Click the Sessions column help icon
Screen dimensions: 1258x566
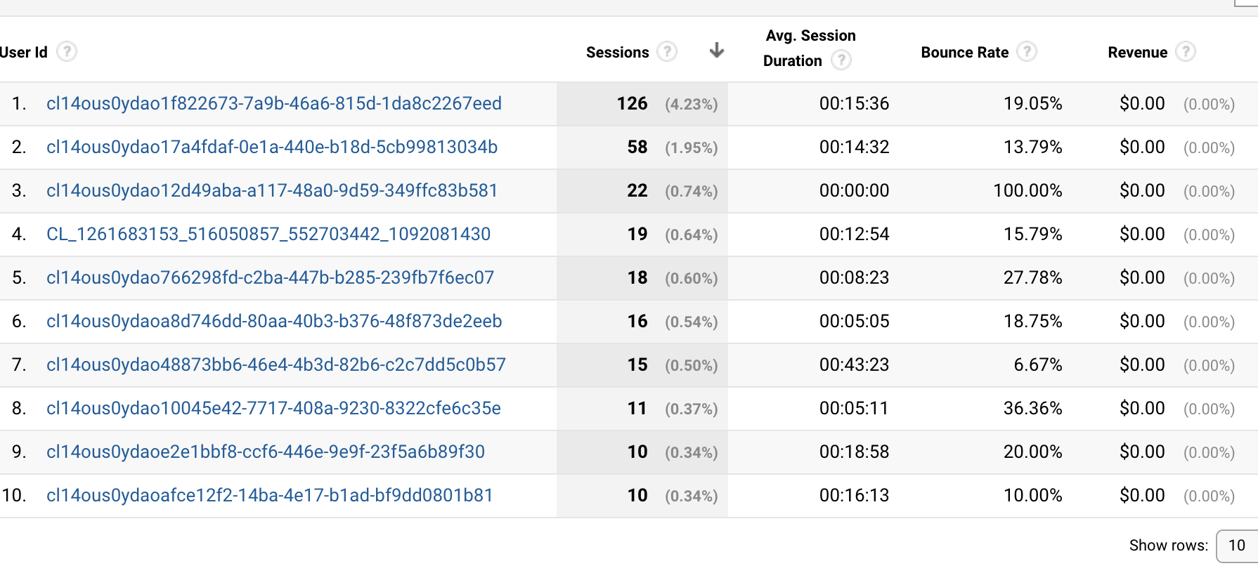click(667, 51)
